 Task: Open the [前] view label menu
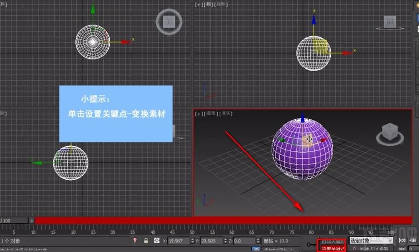207,4
